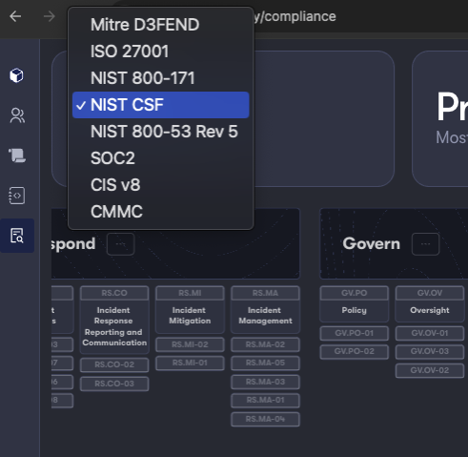Image resolution: width=468 pixels, height=457 pixels.
Task: Choose NIST 800-53 Rev 5 option
Action: tap(161, 132)
